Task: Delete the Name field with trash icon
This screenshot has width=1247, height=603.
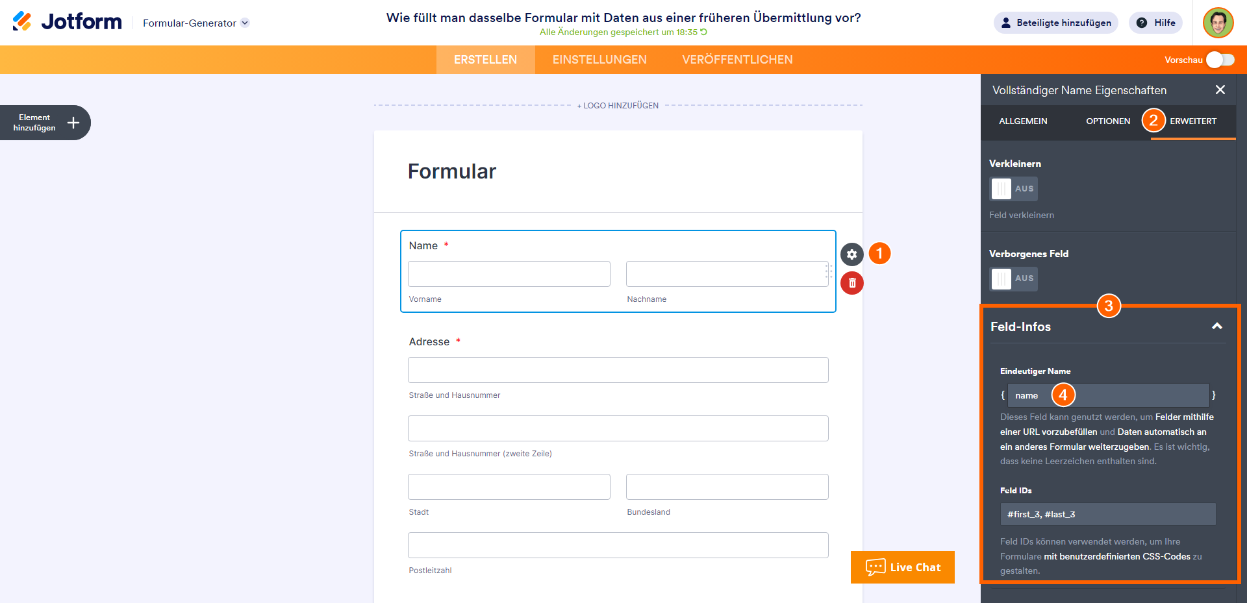Action: [851, 283]
